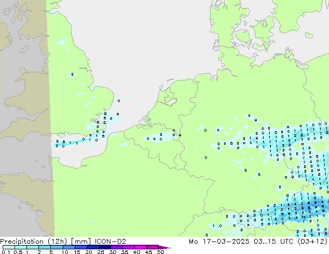This screenshot has height=254, width=329.
Task: Pick the 10–15 mm legend color box
Action: [68, 247]
